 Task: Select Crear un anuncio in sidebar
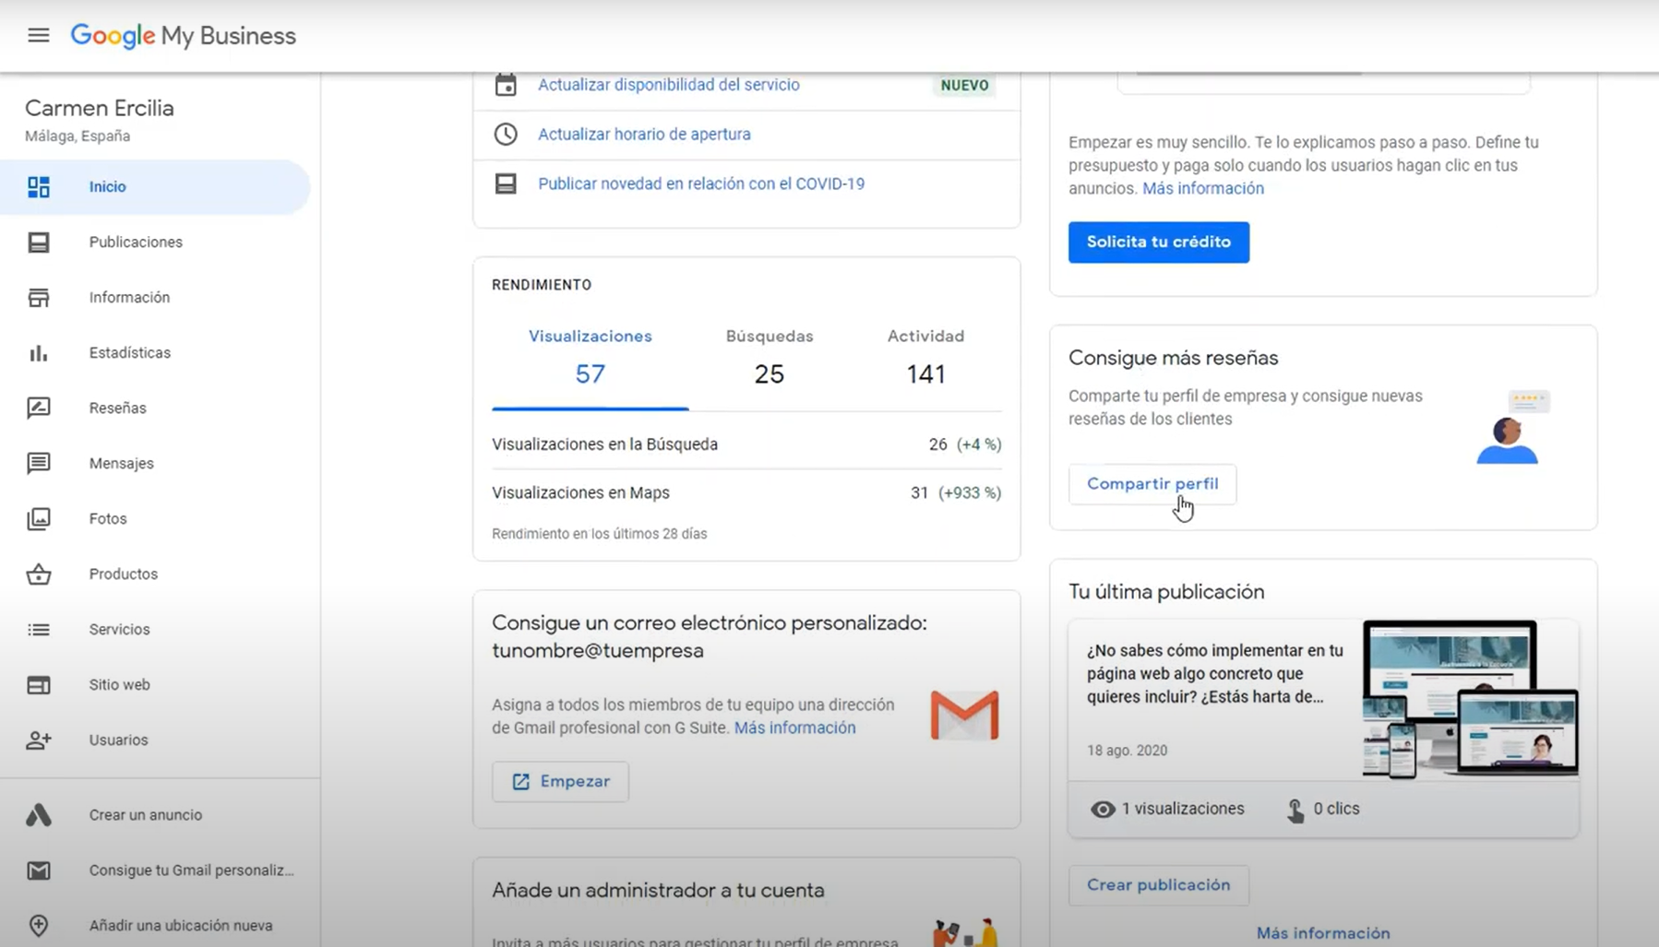click(145, 815)
